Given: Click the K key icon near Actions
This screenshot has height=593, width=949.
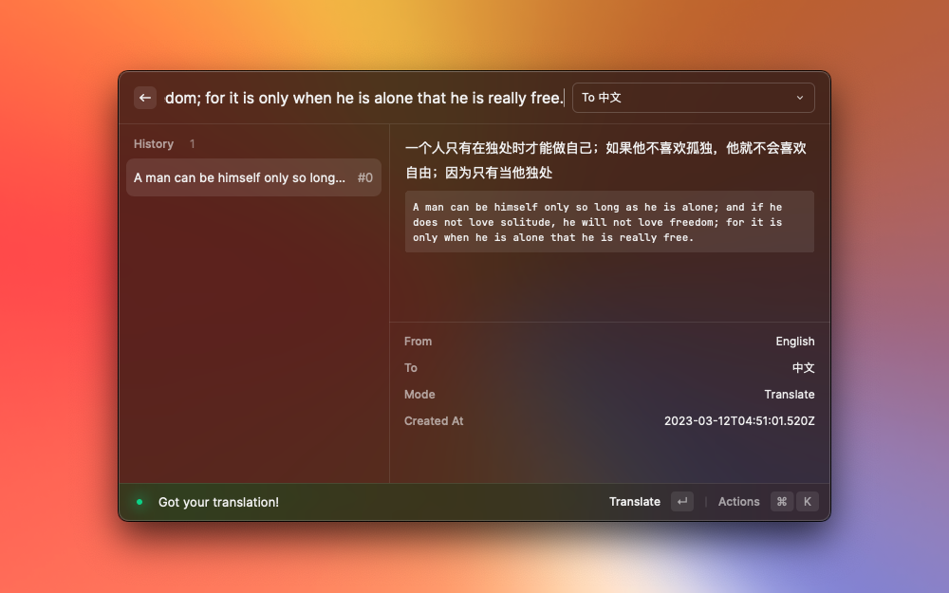Looking at the screenshot, I should tap(807, 501).
